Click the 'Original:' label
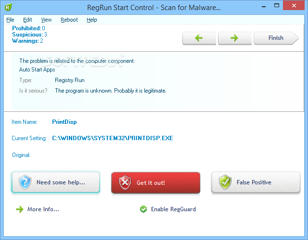Image resolution: width=308 pixels, height=240 pixels. (21, 155)
